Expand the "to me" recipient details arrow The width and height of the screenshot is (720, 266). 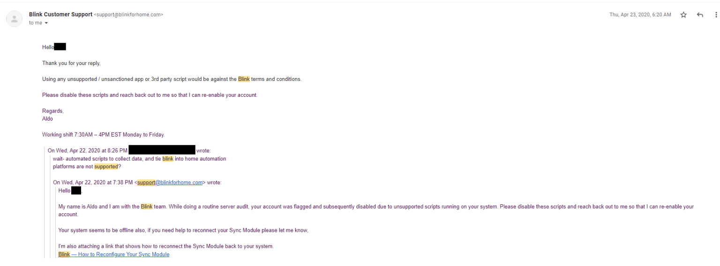(46, 23)
